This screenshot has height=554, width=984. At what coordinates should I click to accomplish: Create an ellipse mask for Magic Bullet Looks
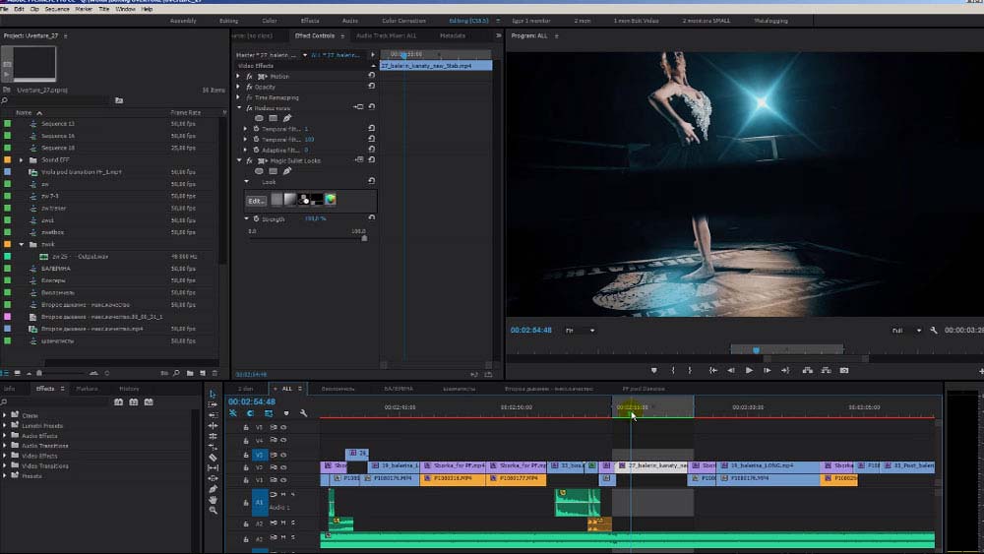259,170
